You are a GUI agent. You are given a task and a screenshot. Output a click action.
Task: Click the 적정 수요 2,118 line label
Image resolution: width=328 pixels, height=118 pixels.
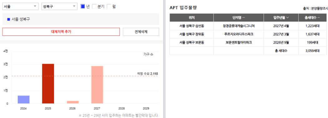[147, 73]
